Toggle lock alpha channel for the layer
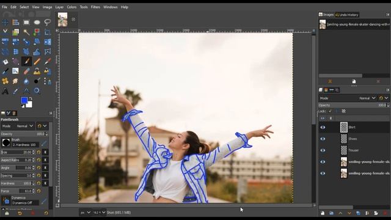Image resolution: width=391 pixels, height=220 pixels. click(343, 111)
